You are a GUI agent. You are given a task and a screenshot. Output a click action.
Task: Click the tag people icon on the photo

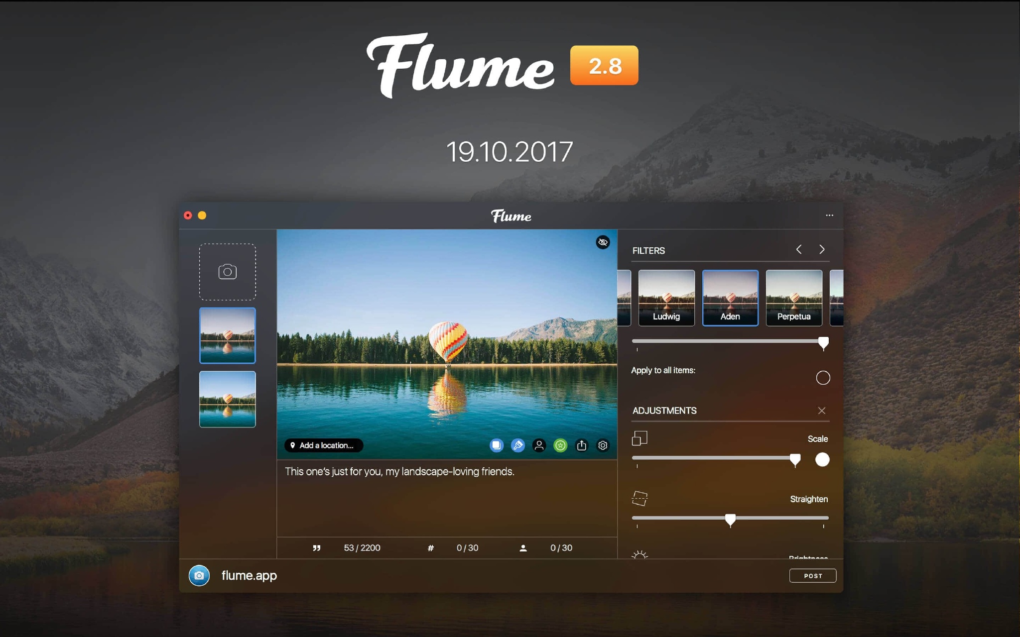pos(539,445)
